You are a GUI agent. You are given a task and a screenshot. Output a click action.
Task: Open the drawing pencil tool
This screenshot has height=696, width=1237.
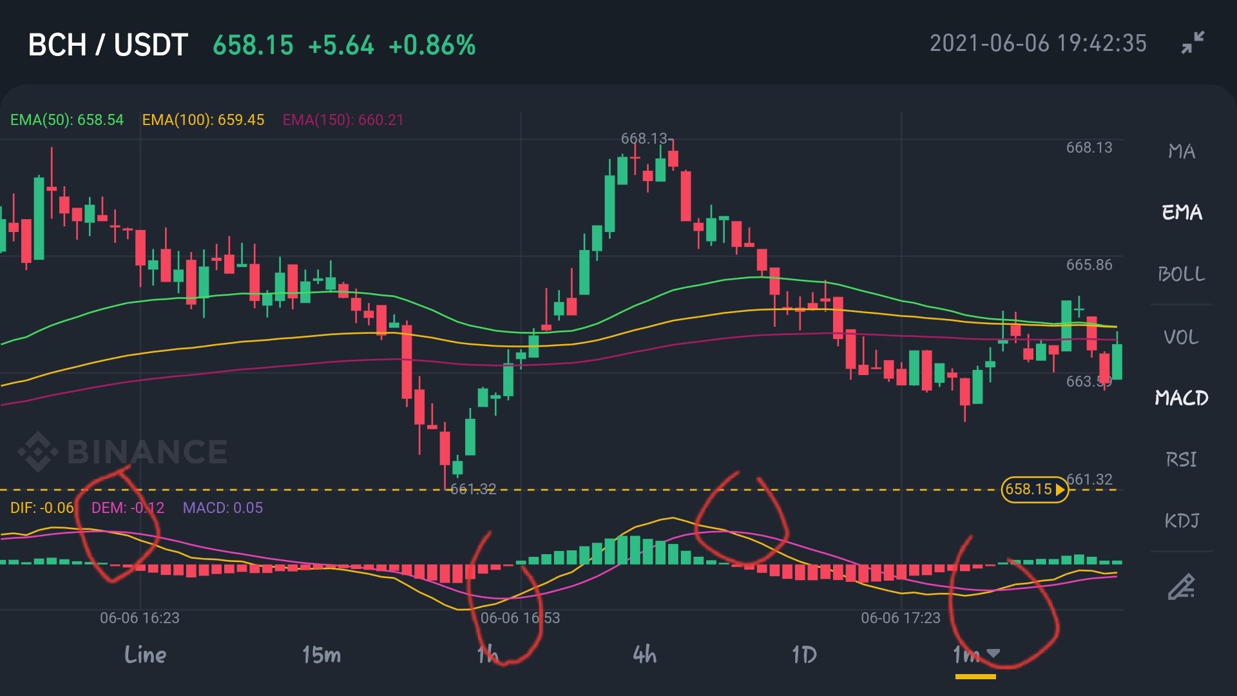pyautogui.click(x=1182, y=587)
